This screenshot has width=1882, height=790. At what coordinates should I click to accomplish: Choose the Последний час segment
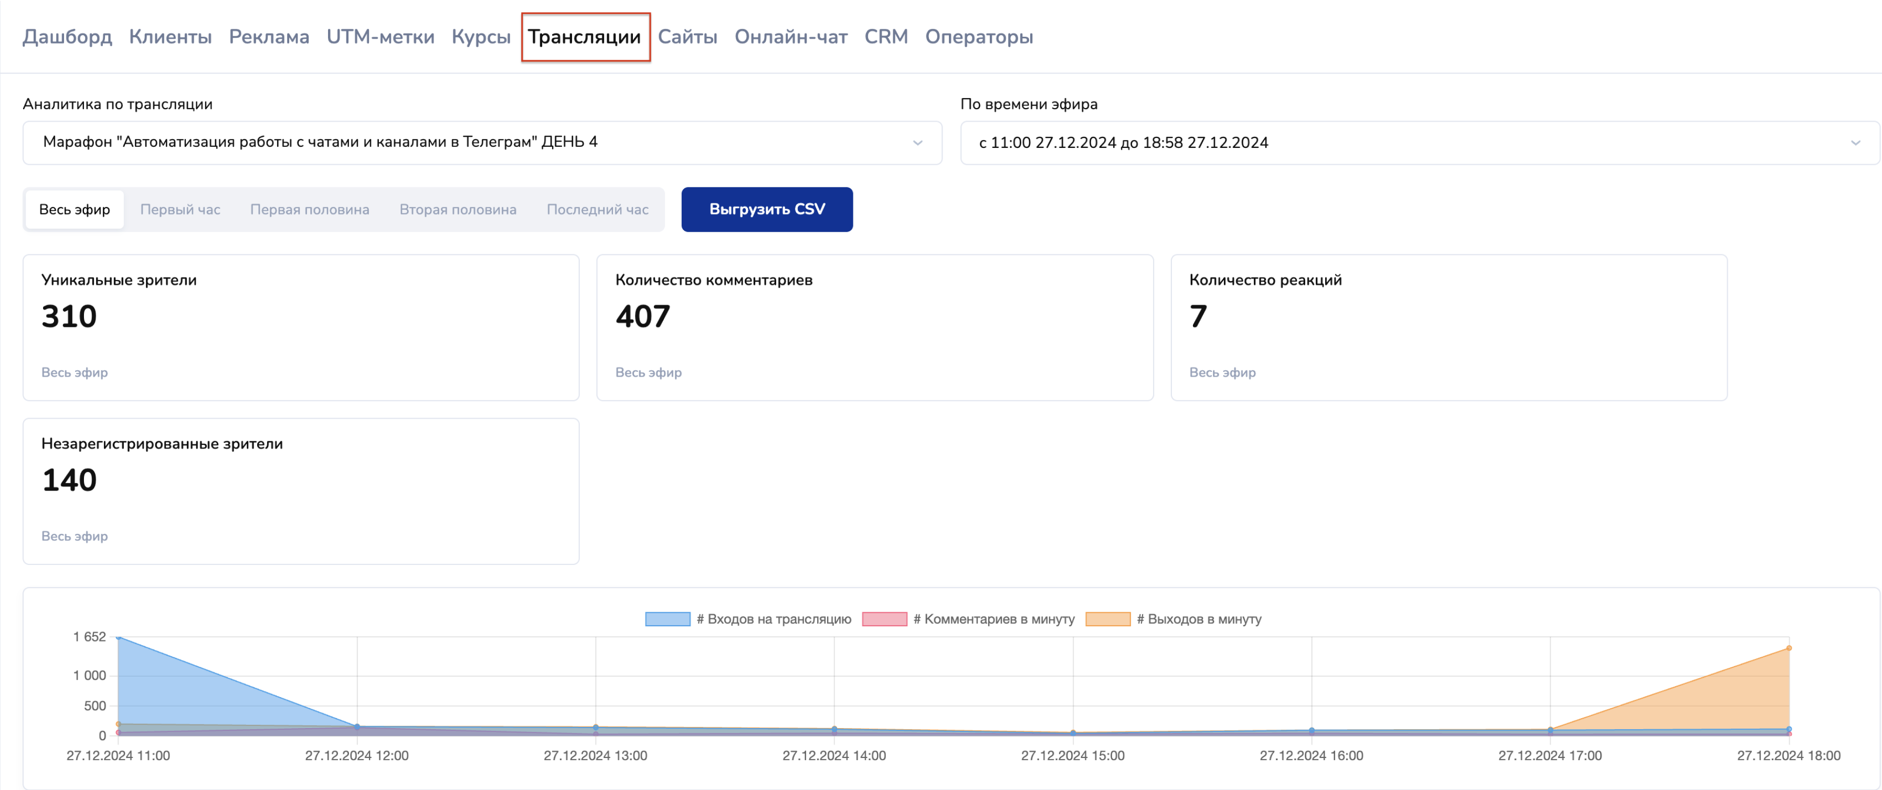597,209
